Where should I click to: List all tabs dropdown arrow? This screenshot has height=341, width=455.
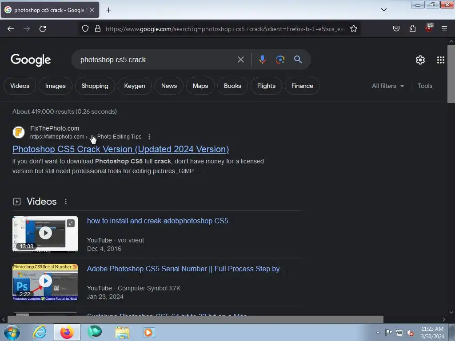click(383, 10)
